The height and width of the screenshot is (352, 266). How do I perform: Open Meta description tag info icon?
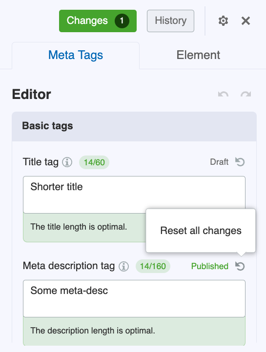click(124, 266)
